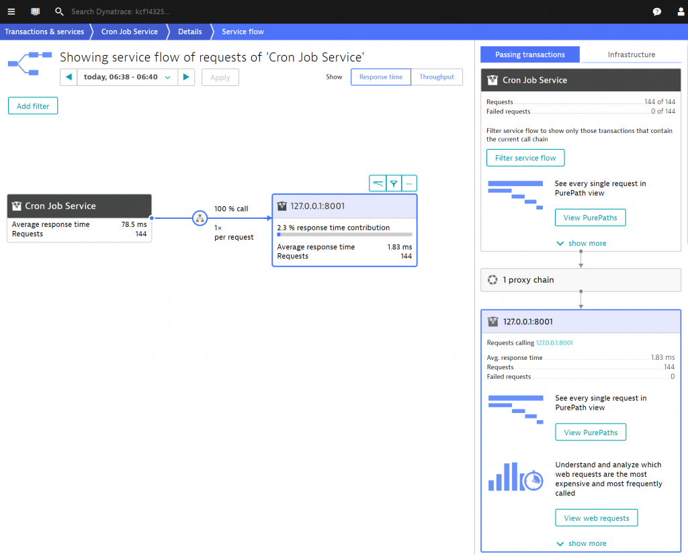Switch to the Infrastructure tab
This screenshot has width=688, height=558.
632,55
